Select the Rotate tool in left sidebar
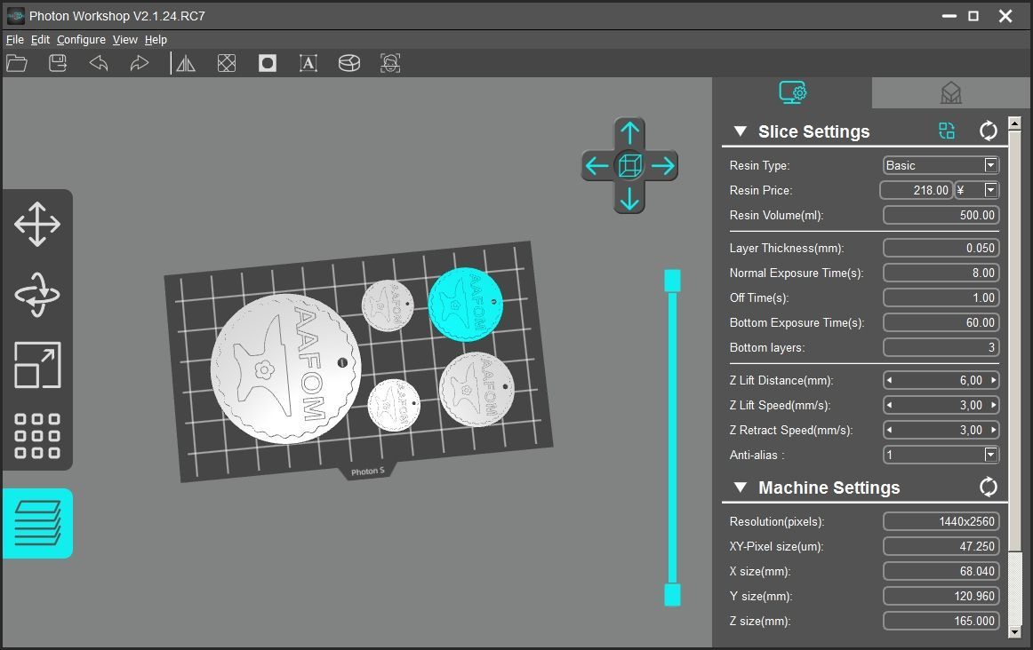This screenshot has width=1033, height=650. (x=37, y=295)
